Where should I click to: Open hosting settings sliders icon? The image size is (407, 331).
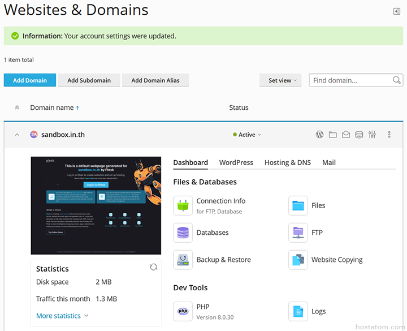[x=372, y=135]
